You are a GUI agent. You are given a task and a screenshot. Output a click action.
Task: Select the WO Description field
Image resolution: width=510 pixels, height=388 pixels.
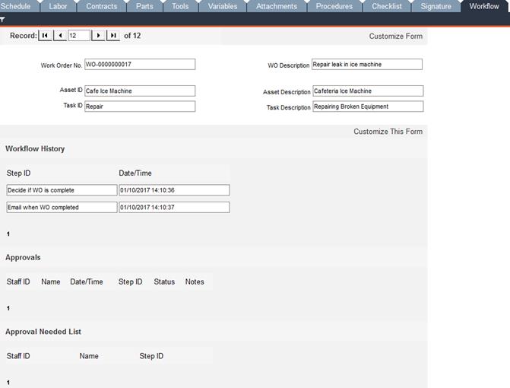click(366, 65)
